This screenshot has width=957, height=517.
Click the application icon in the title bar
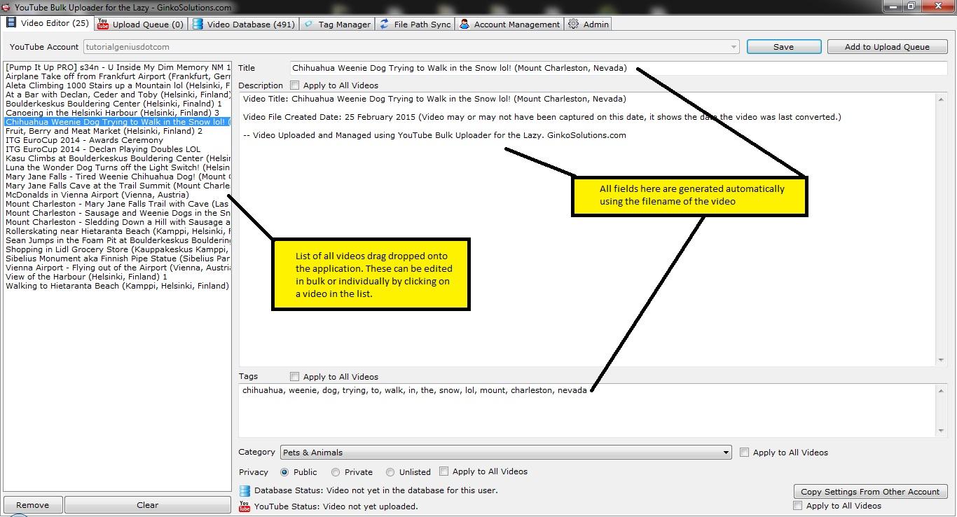(x=6, y=7)
